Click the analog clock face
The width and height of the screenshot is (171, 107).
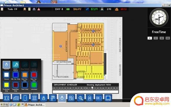[159, 17]
